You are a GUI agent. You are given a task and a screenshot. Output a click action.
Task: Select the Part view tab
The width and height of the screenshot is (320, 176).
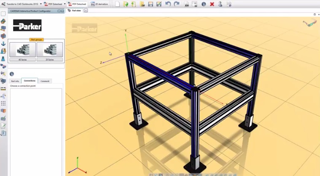tap(75, 11)
